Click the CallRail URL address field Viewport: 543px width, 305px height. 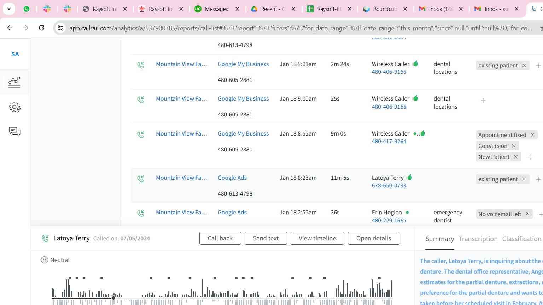click(300, 28)
